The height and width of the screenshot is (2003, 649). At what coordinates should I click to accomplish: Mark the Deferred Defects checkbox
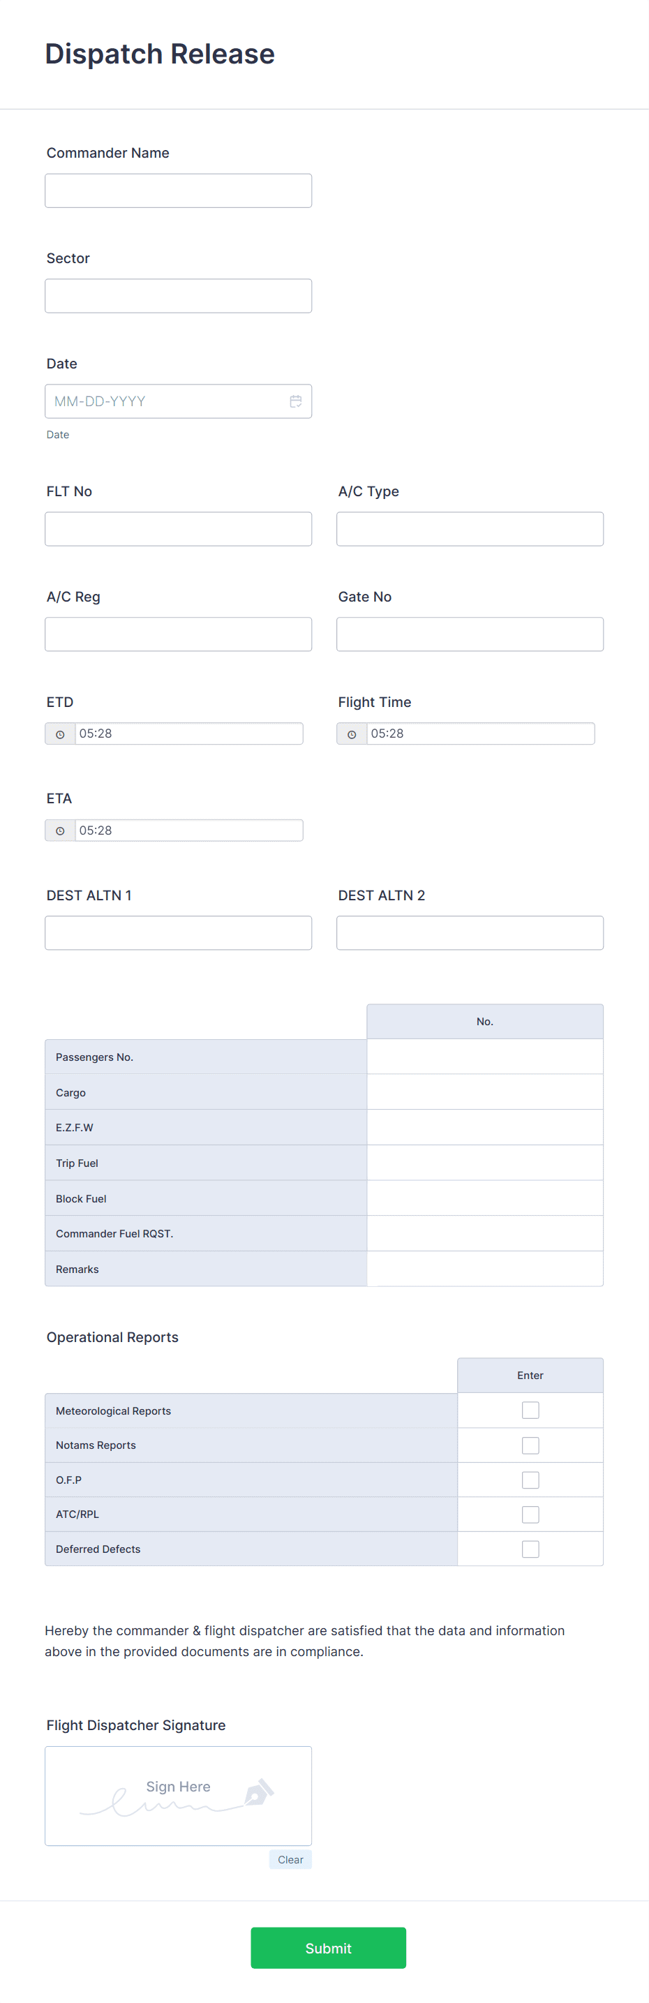coord(530,1549)
